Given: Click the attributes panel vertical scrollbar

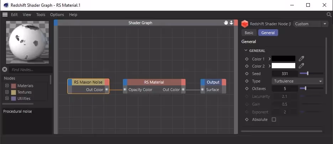Looking at the screenshot, I should click(x=327, y=66).
